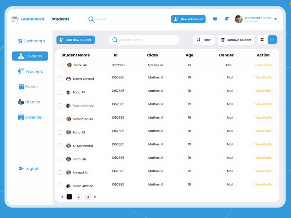Viewport: 291px width, 218px height.
Task: View Profile for Amira Ahmed
Action: tap(264, 77)
